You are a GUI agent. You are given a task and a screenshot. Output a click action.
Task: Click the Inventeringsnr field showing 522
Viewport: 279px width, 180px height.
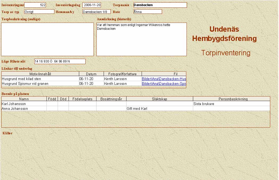pyautogui.click(x=35, y=5)
